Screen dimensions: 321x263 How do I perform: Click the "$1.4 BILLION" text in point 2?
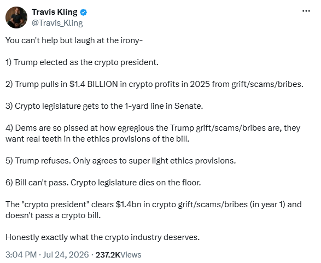pos(94,84)
